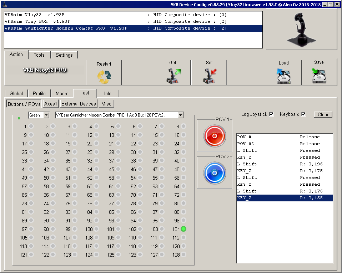The height and width of the screenshot is (273, 342).
Task: Click button indicator number 37
Action: 118,160
